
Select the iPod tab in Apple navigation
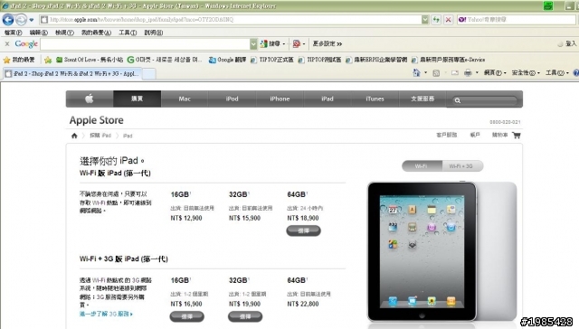(x=232, y=99)
